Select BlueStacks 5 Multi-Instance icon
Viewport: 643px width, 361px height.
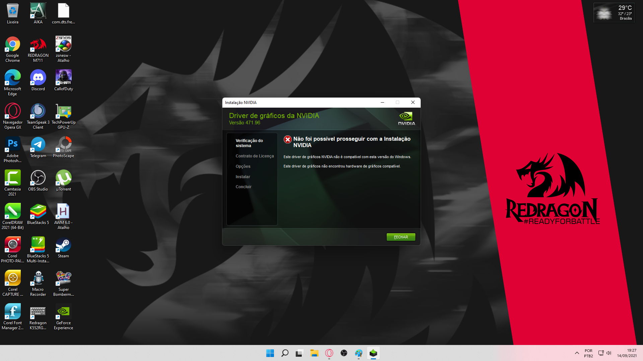click(x=38, y=250)
